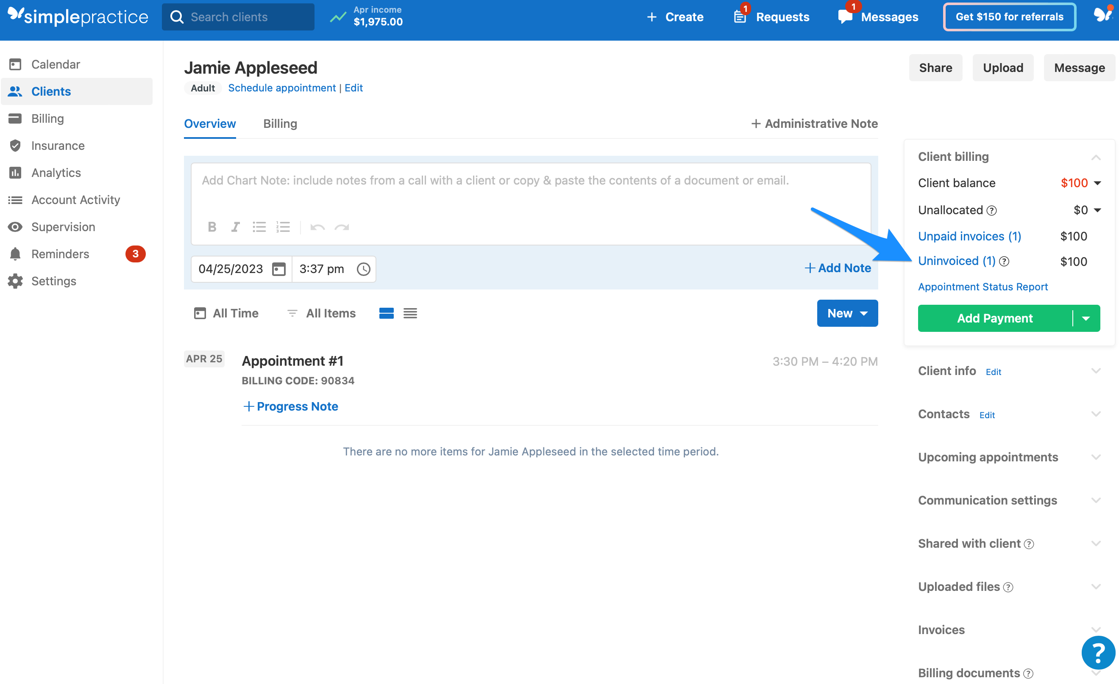Insert a bulleted list in chart note

[x=259, y=227]
